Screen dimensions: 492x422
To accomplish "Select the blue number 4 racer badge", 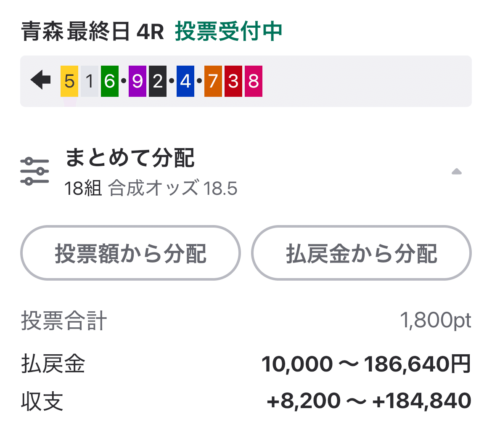I will point(185,81).
